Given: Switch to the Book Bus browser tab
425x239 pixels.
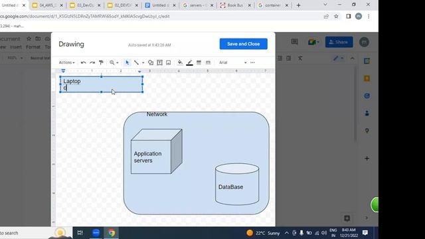Looking at the screenshot, I should (236, 5).
